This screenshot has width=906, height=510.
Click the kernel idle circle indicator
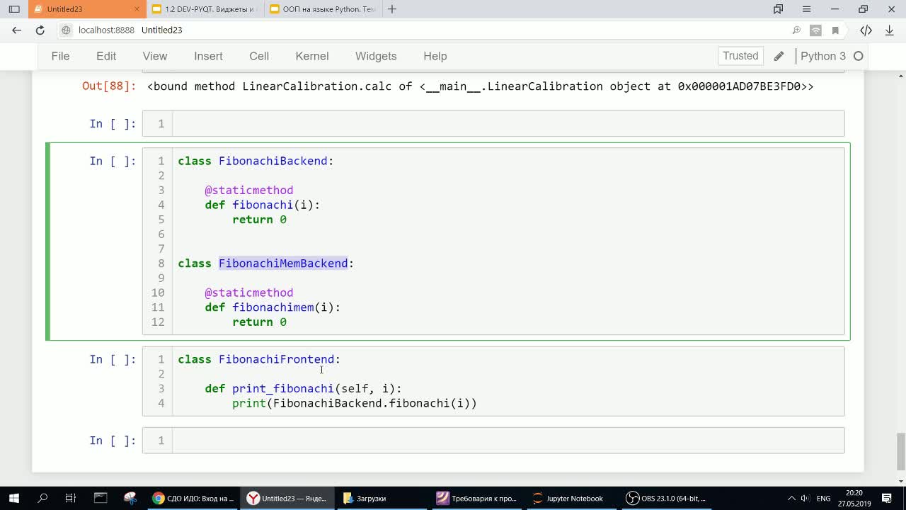click(x=859, y=56)
